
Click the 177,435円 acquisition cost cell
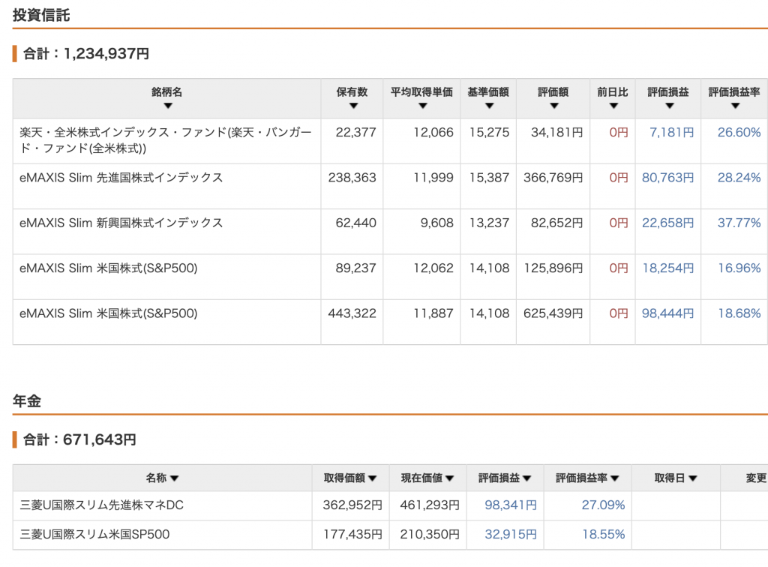352,534
